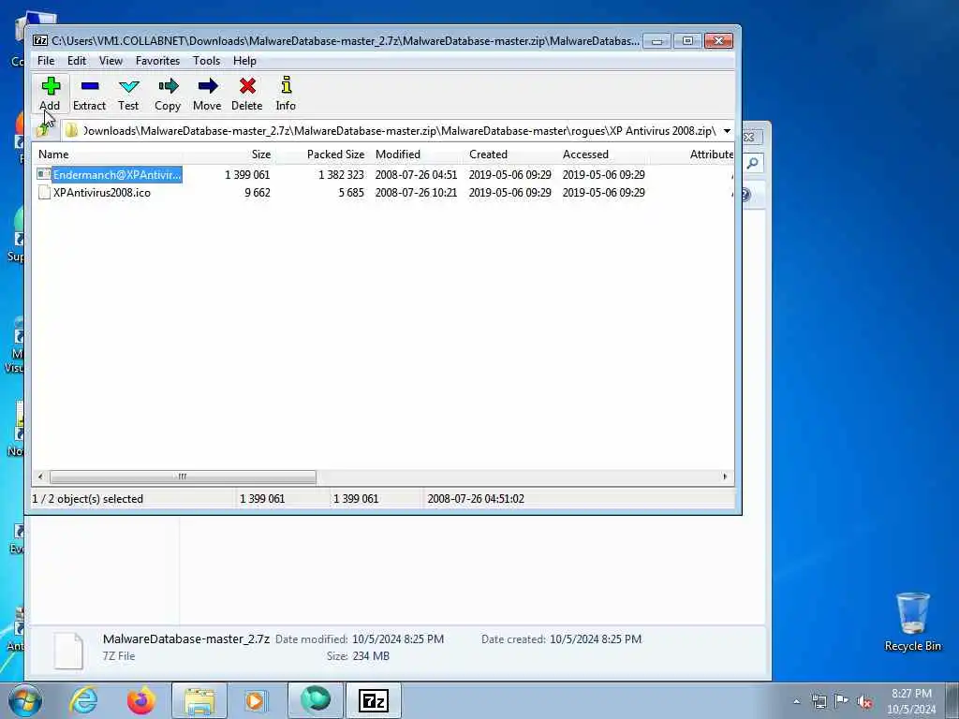Click the Add toolbar icon
Image resolution: width=959 pixels, height=719 pixels.
[x=51, y=85]
